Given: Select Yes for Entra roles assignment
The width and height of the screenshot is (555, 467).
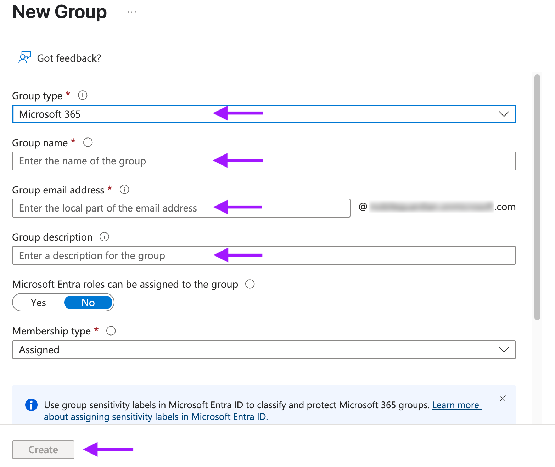Looking at the screenshot, I should coord(38,303).
